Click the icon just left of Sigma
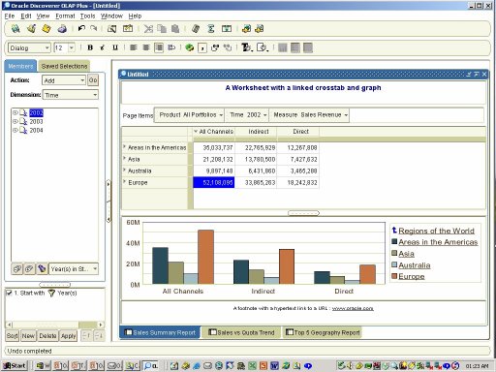Image resolution: width=496 pixels, height=372 pixels. click(196, 29)
